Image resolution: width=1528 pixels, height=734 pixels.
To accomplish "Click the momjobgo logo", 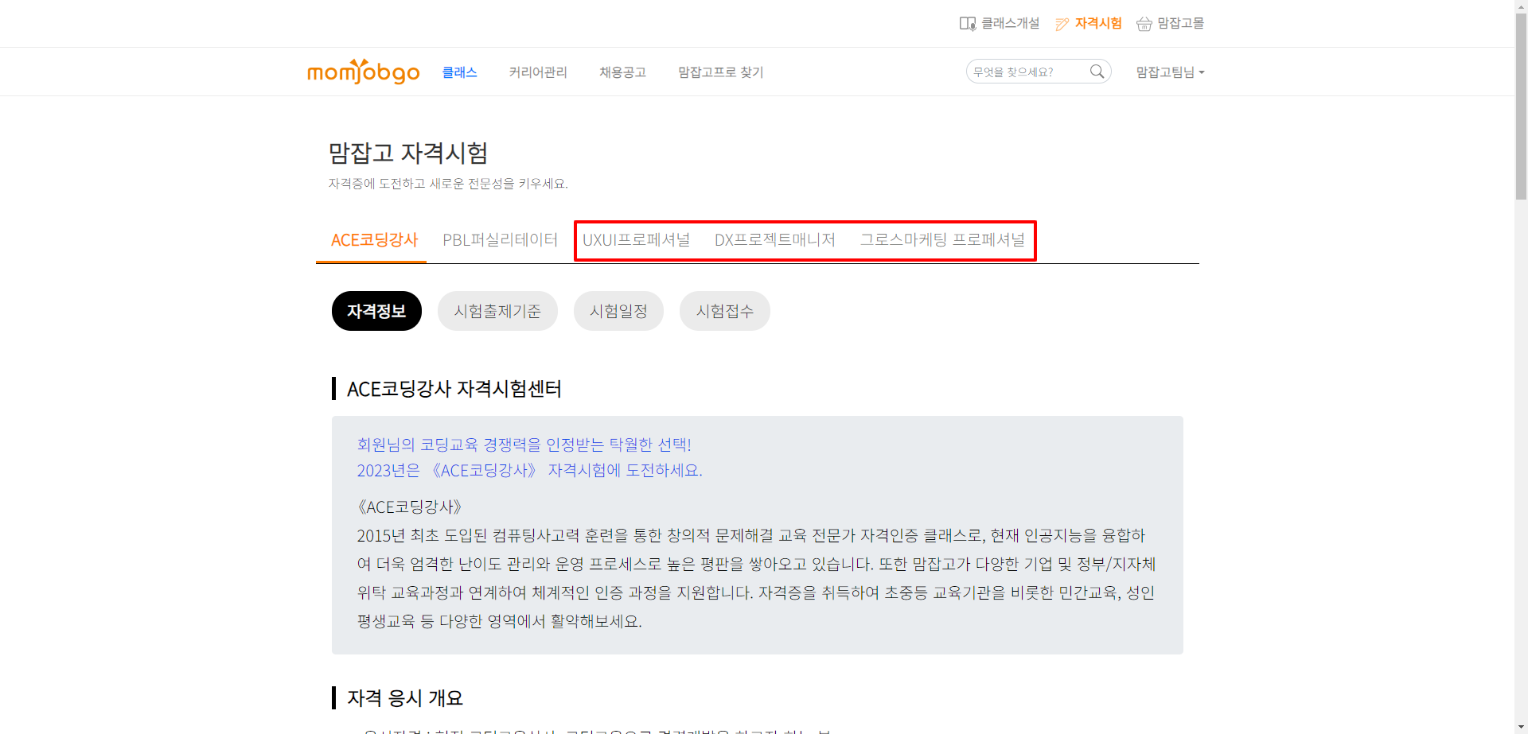I will (363, 72).
